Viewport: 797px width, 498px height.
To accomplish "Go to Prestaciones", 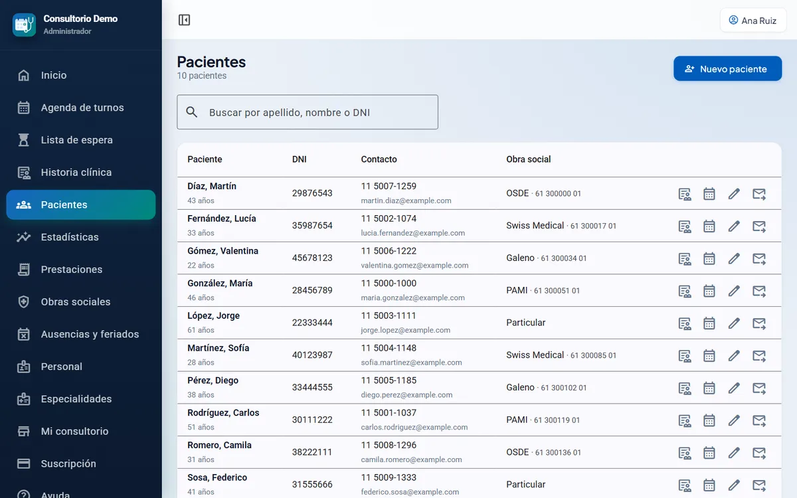I will click(81, 270).
